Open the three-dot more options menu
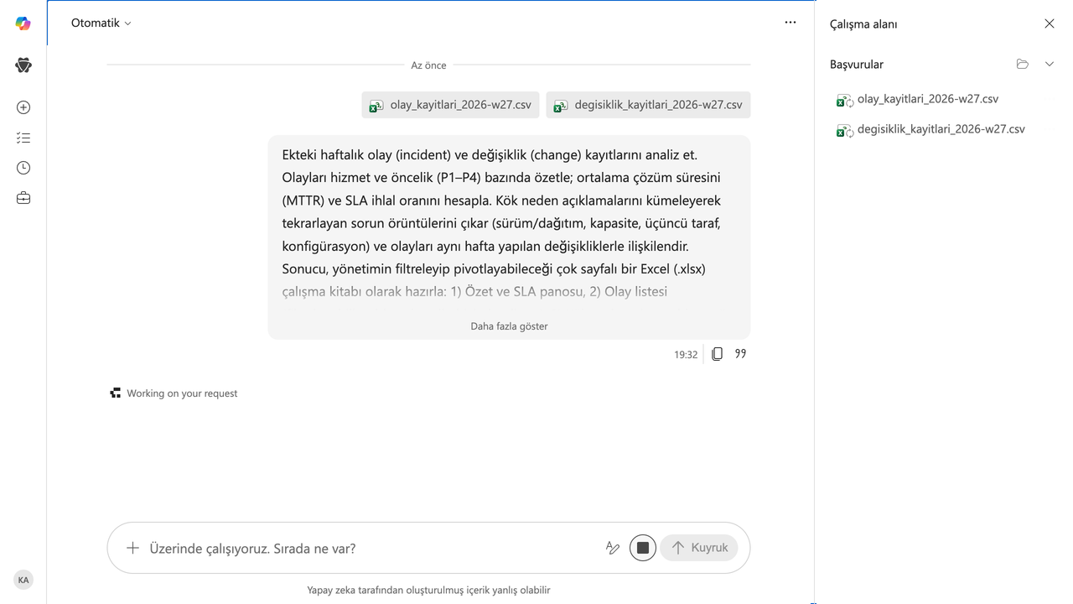The height and width of the screenshot is (604, 1073). point(790,23)
